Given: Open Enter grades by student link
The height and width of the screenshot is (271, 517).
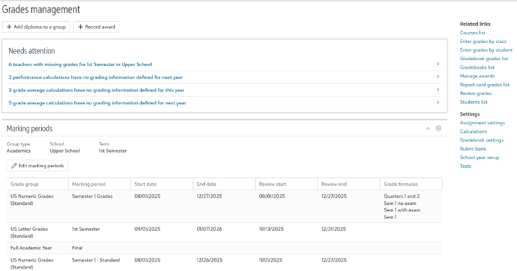Looking at the screenshot, I should 487,50.
